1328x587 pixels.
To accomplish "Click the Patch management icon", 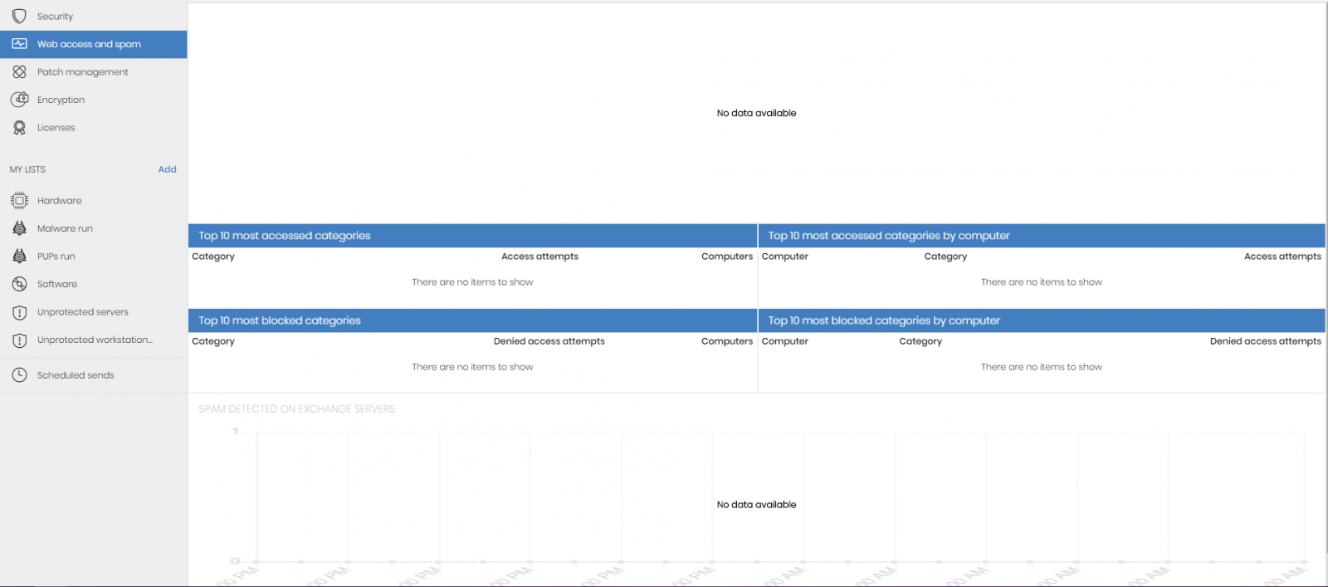I will [19, 72].
